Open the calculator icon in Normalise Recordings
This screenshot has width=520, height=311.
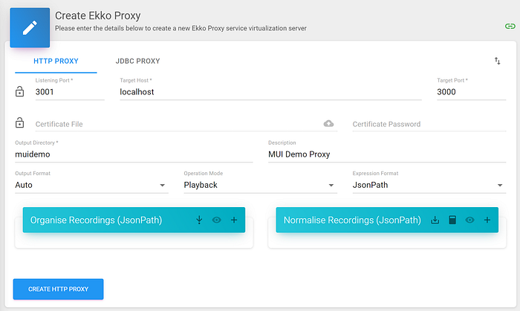pyautogui.click(x=452, y=220)
